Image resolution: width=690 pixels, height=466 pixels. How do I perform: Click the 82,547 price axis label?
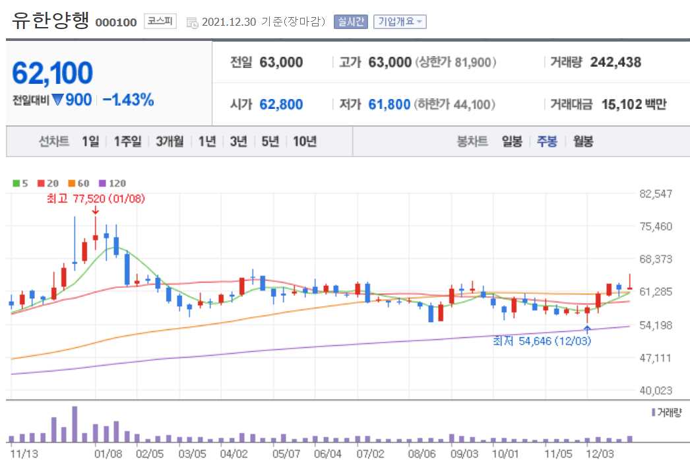(656, 194)
